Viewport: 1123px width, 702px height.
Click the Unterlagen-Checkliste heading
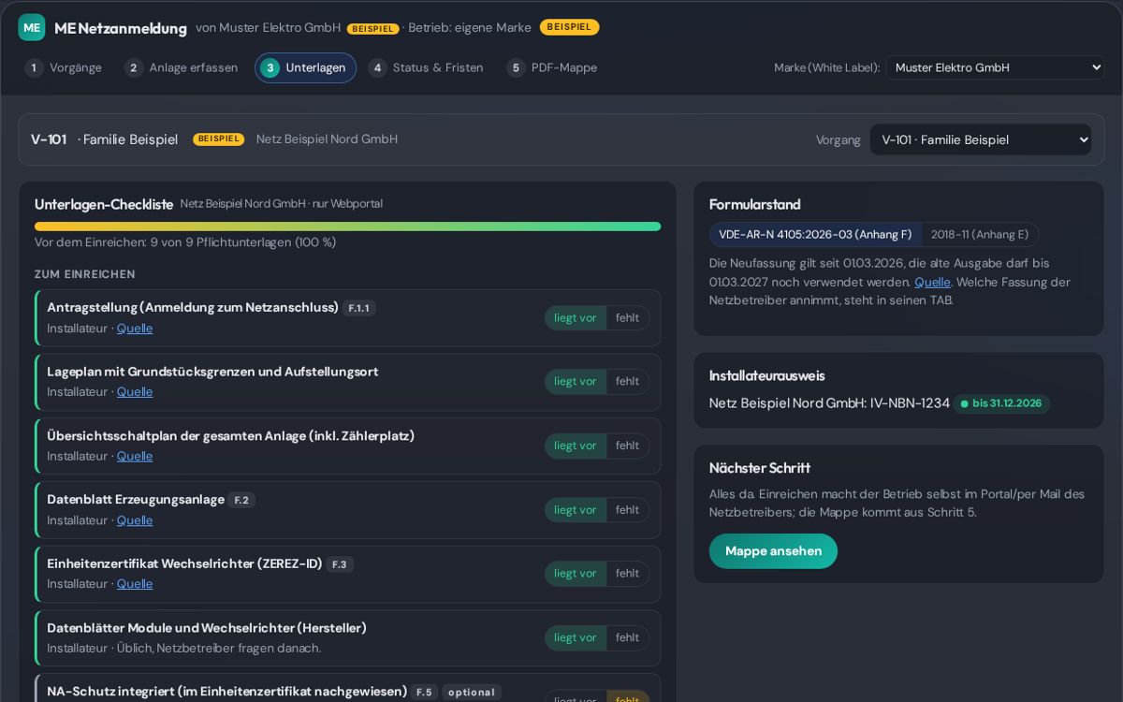pos(104,204)
